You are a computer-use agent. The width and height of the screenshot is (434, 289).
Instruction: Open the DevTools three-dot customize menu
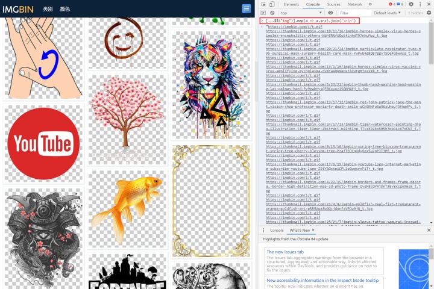pos(420,4)
